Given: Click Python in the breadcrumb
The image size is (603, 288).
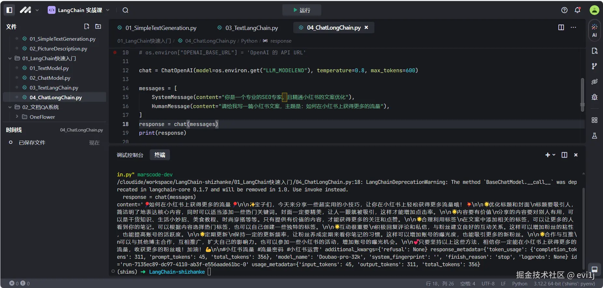Looking at the screenshot, I should [x=249, y=41].
